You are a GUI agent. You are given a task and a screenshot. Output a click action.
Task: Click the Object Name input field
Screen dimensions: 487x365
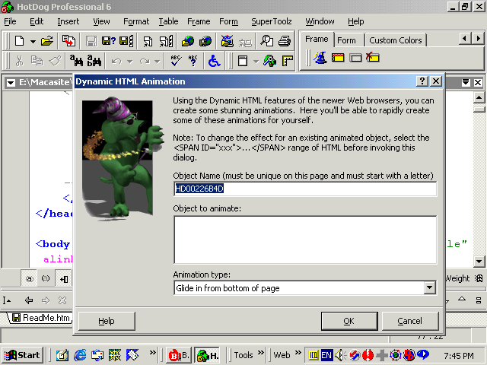305,189
